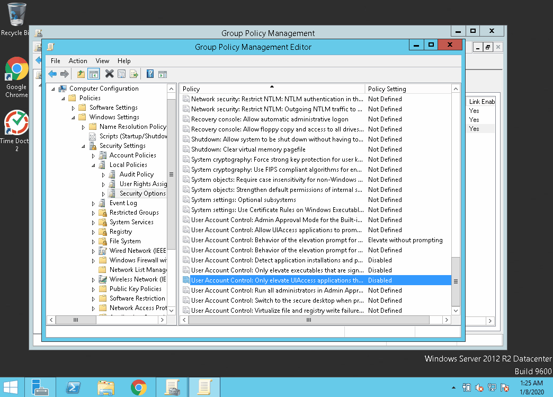
Task: Click the Delete (X) toolbar icon
Action: [x=109, y=74]
